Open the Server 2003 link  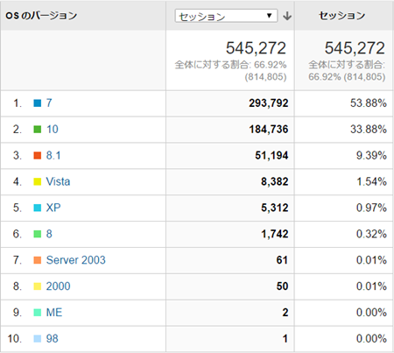pos(76,260)
